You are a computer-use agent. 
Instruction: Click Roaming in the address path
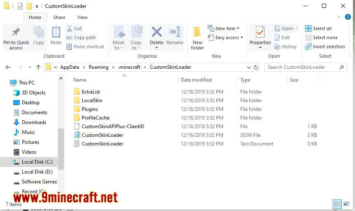(99, 67)
